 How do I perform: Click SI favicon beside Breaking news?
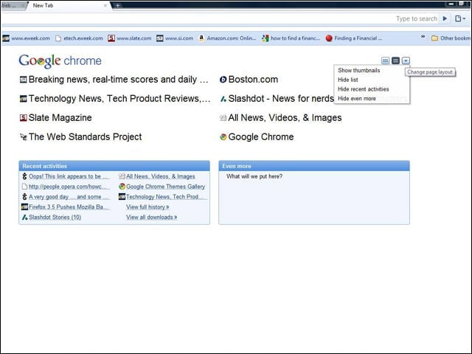tap(23, 80)
